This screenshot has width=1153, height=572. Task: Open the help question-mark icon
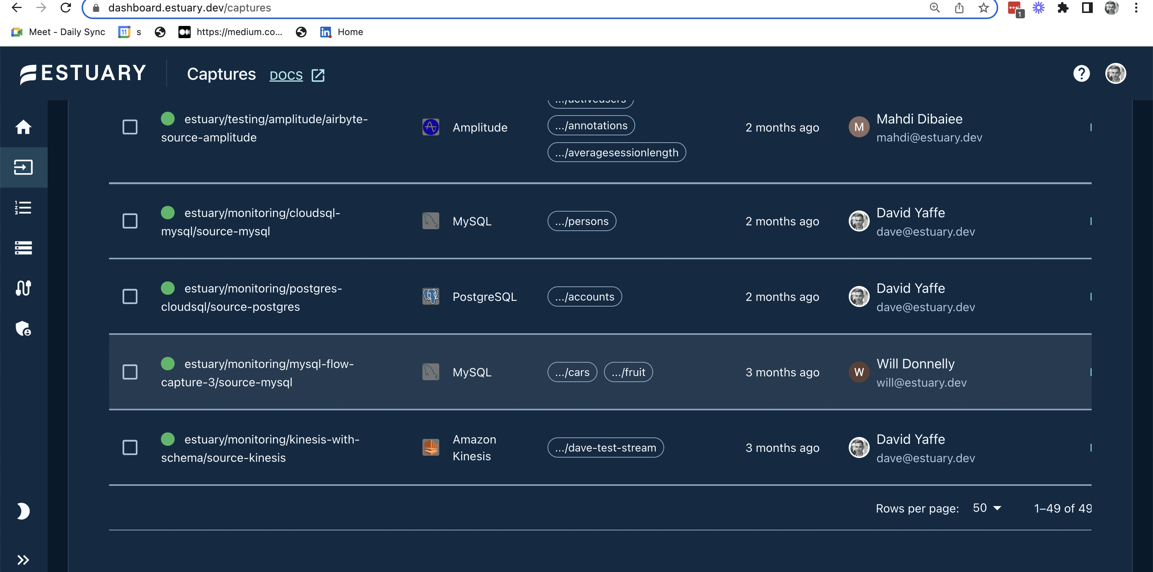click(x=1082, y=73)
